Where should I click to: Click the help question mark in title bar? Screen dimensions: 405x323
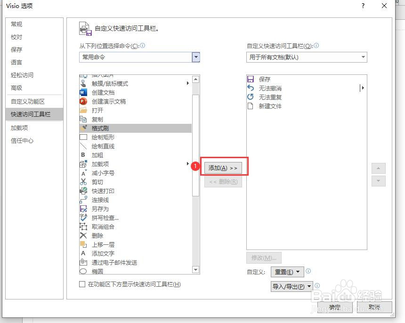(x=363, y=6)
